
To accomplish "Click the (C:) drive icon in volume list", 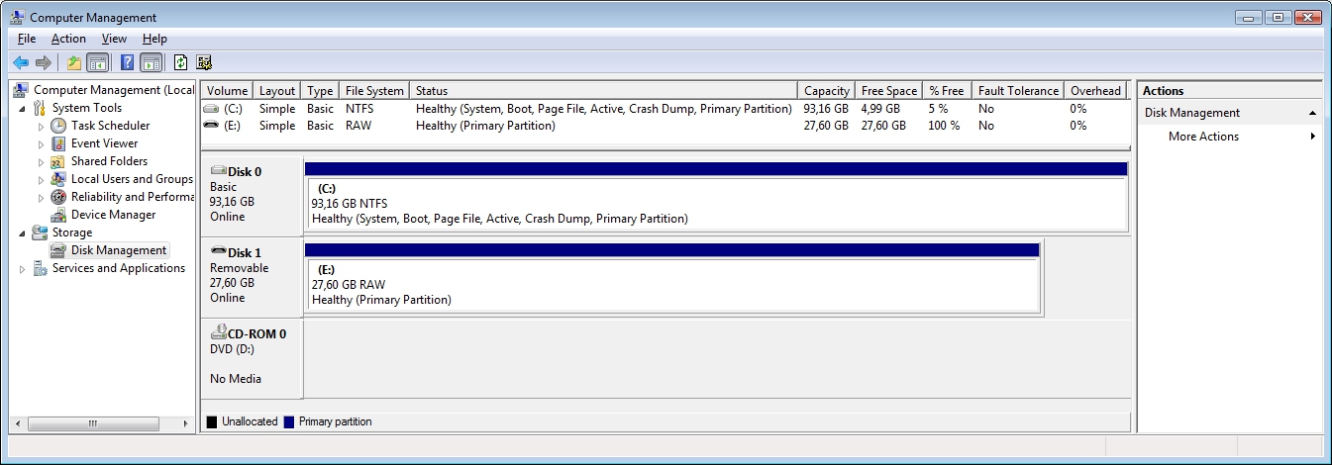I will pyautogui.click(x=211, y=108).
